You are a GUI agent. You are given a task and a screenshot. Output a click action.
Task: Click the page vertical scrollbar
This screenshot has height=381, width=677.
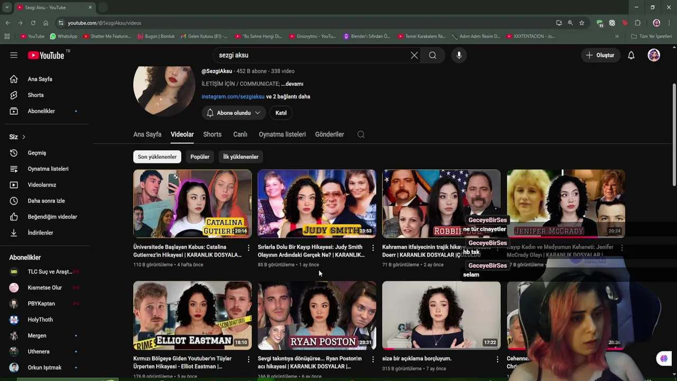(674, 135)
